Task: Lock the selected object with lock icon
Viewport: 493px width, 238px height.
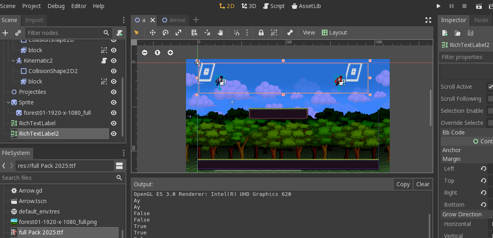Action: point(261,33)
